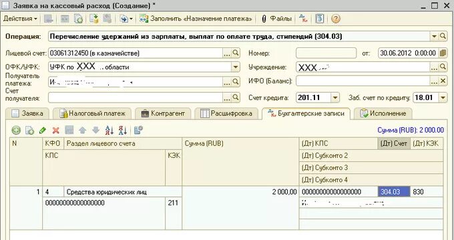Edit current row with the pencil icon
The image size is (454, 240).
pos(43,131)
